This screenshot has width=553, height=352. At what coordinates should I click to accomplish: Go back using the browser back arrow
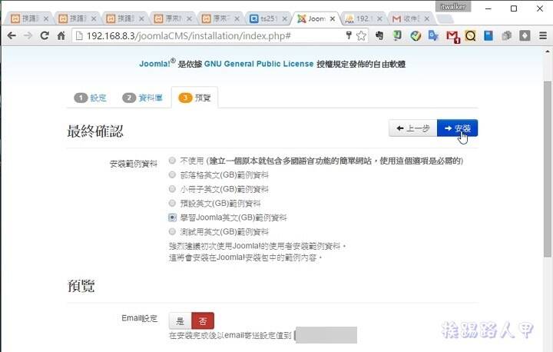pos(12,35)
